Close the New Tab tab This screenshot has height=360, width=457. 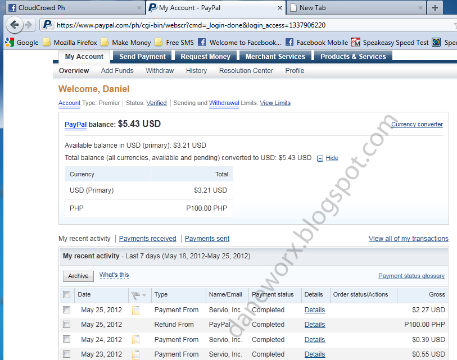click(x=420, y=8)
